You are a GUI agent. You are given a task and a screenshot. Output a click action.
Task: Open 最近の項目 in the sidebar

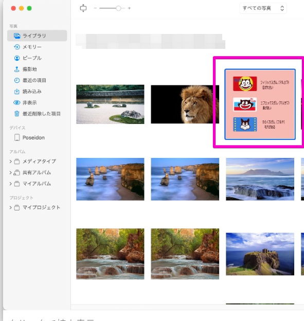pyautogui.click(x=37, y=80)
